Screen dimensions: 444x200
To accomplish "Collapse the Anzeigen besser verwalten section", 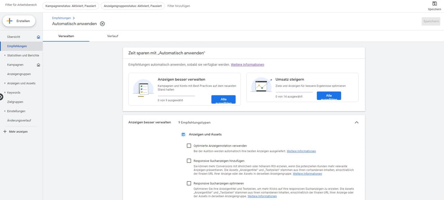I will 357,122.
